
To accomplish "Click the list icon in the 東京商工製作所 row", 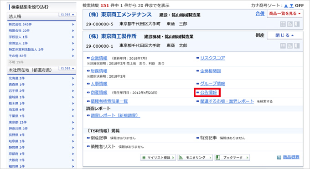I will tap(283, 46).
